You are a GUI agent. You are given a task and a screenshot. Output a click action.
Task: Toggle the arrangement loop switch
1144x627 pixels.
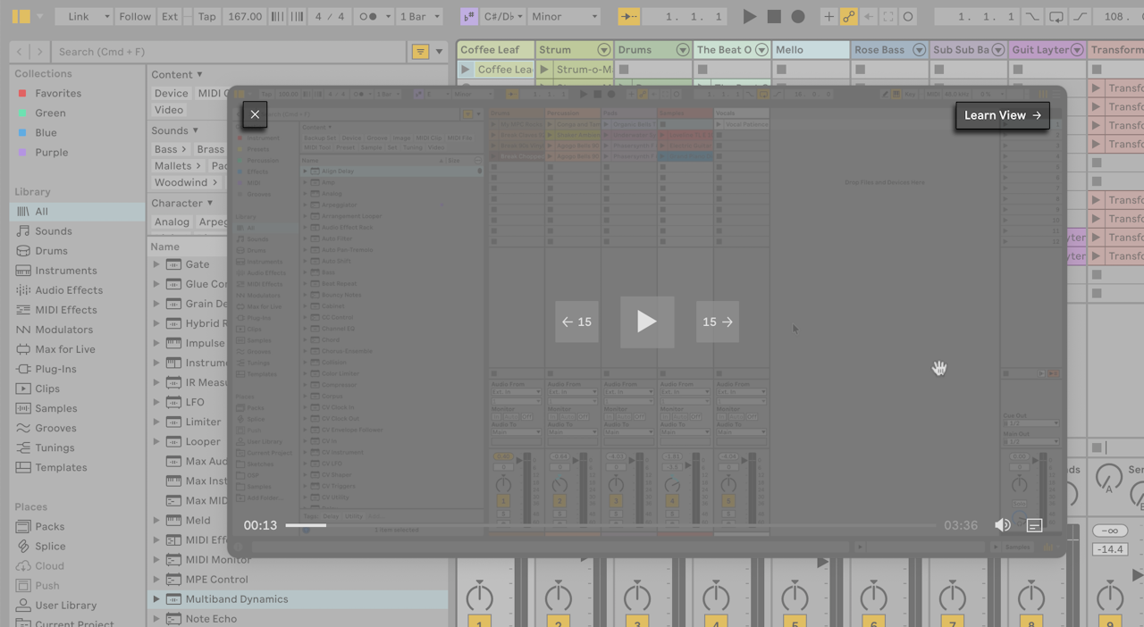pyautogui.click(x=1056, y=16)
